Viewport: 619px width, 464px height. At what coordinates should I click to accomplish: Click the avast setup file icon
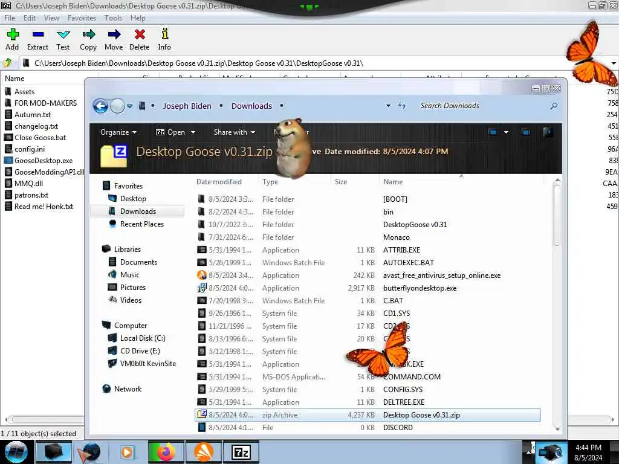tap(202, 275)
